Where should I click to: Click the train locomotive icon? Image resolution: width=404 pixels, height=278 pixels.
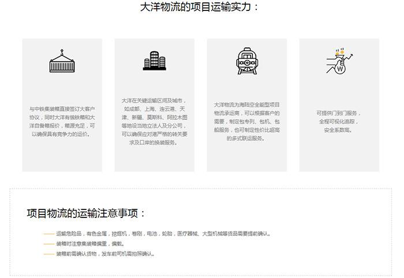click(x=246, y=61)
